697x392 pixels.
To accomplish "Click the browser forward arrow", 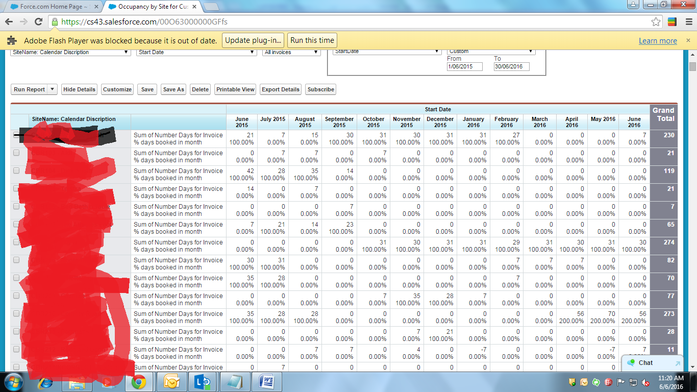I will (23, 21).
